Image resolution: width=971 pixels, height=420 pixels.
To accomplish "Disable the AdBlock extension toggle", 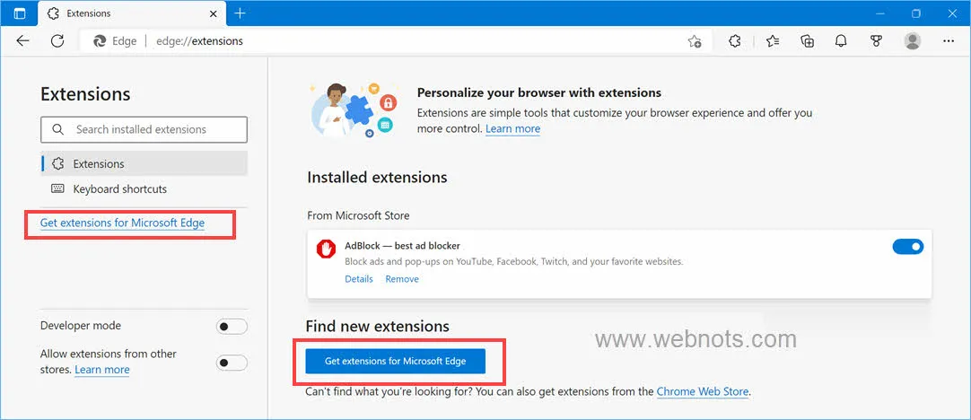I will pos(908,247).
